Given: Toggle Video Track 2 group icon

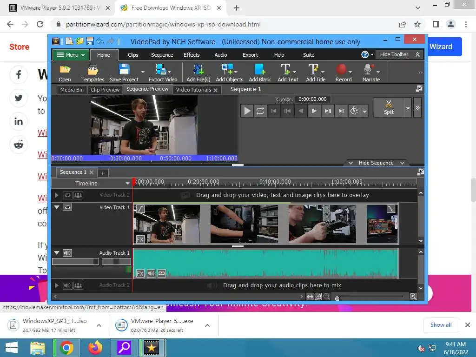Looking at the screenshot, I should tap(78, 195).
